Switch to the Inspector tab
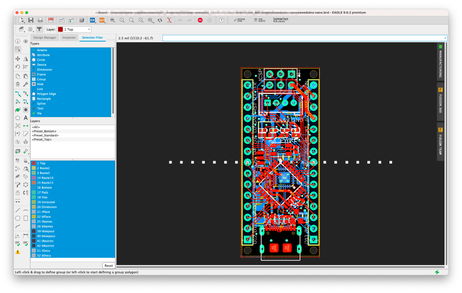462x293 pixels. click(x=69, y=38)
